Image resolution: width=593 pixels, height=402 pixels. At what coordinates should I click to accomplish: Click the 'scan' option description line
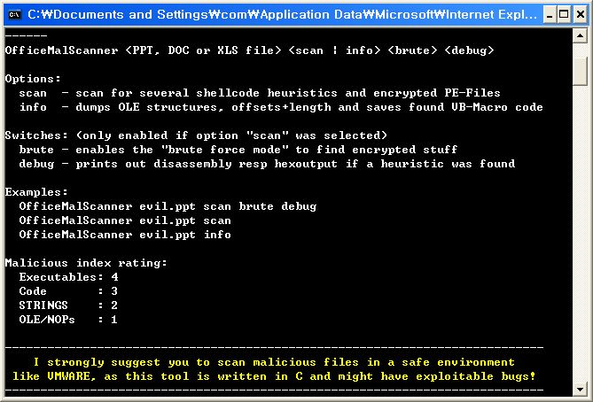pyautogui.click(x=260, y=93)
